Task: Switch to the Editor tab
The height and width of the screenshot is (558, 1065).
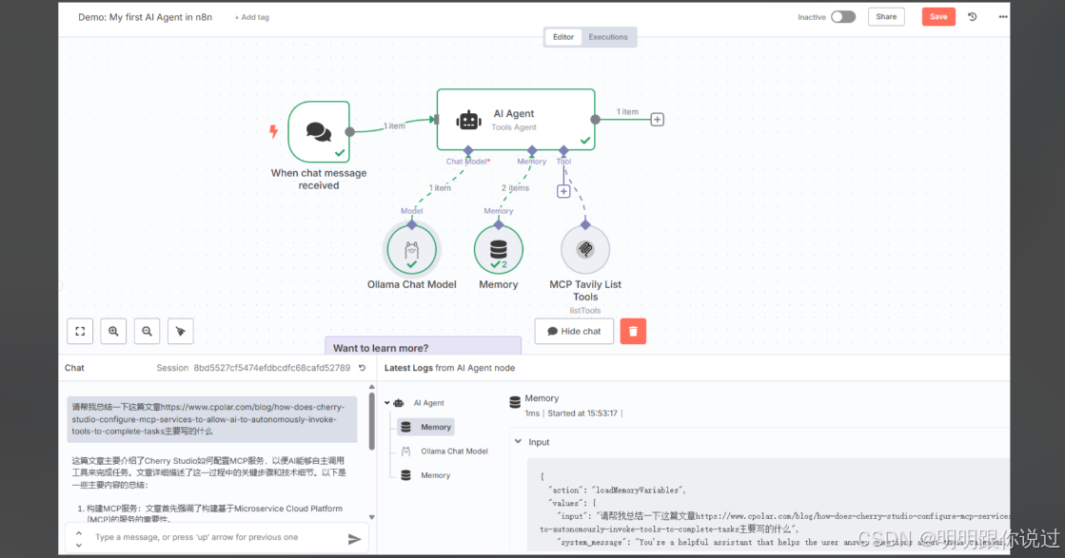Action: (563, 37)
